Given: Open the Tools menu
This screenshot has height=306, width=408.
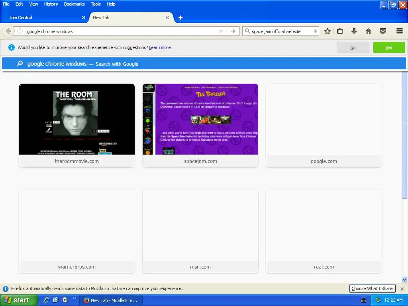Looking at the screenshot, I should 96,4.
